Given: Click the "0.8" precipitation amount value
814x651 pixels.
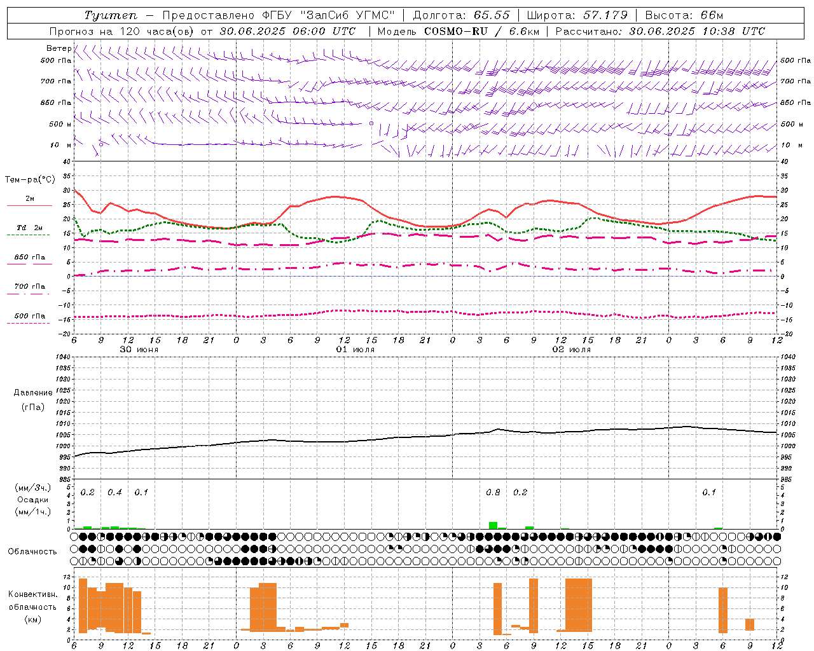Looking at the screenshot, I should click(493, 493).
